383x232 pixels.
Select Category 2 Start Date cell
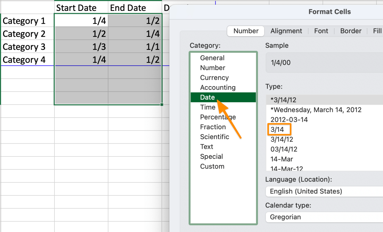(x=81, y=34)
